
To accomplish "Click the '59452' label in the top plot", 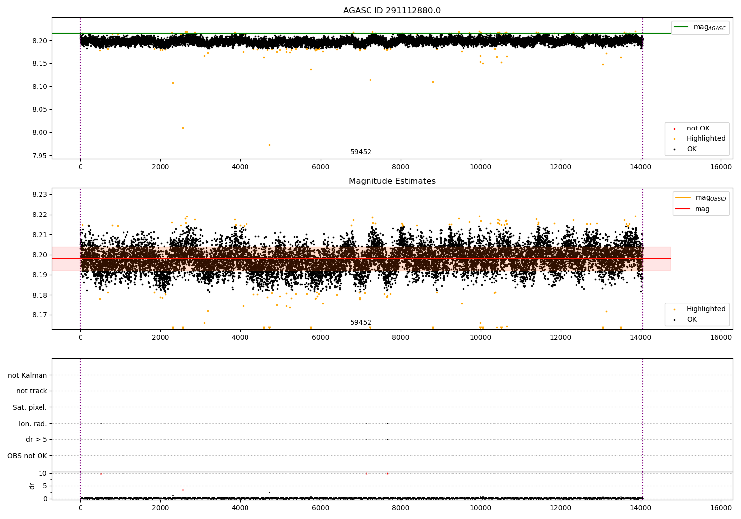I will tap(361, 152).
